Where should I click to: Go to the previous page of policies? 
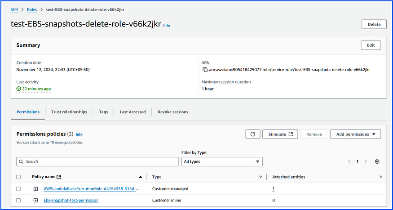(349, 161)
